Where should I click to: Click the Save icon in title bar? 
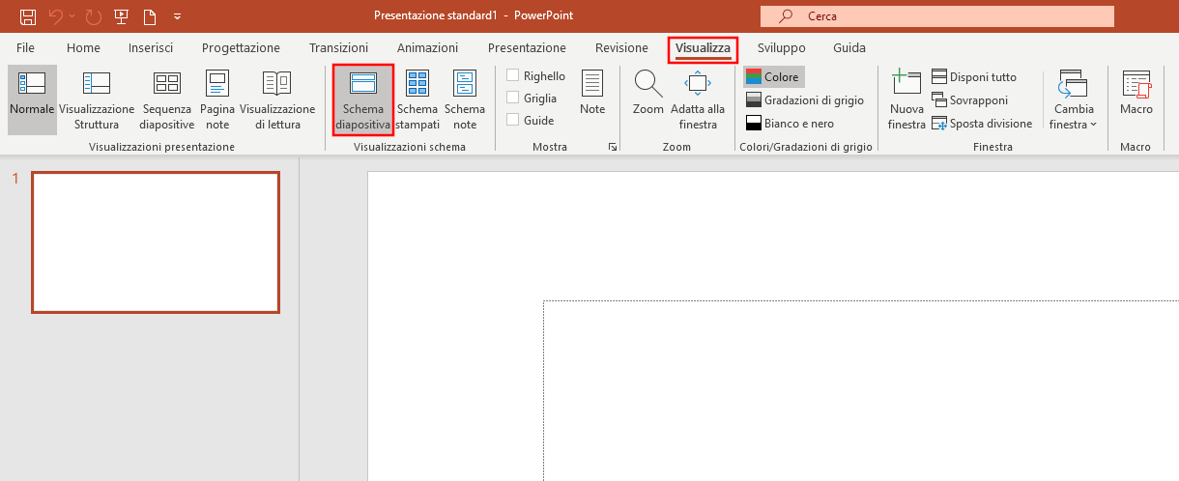[x=28, y=16]
